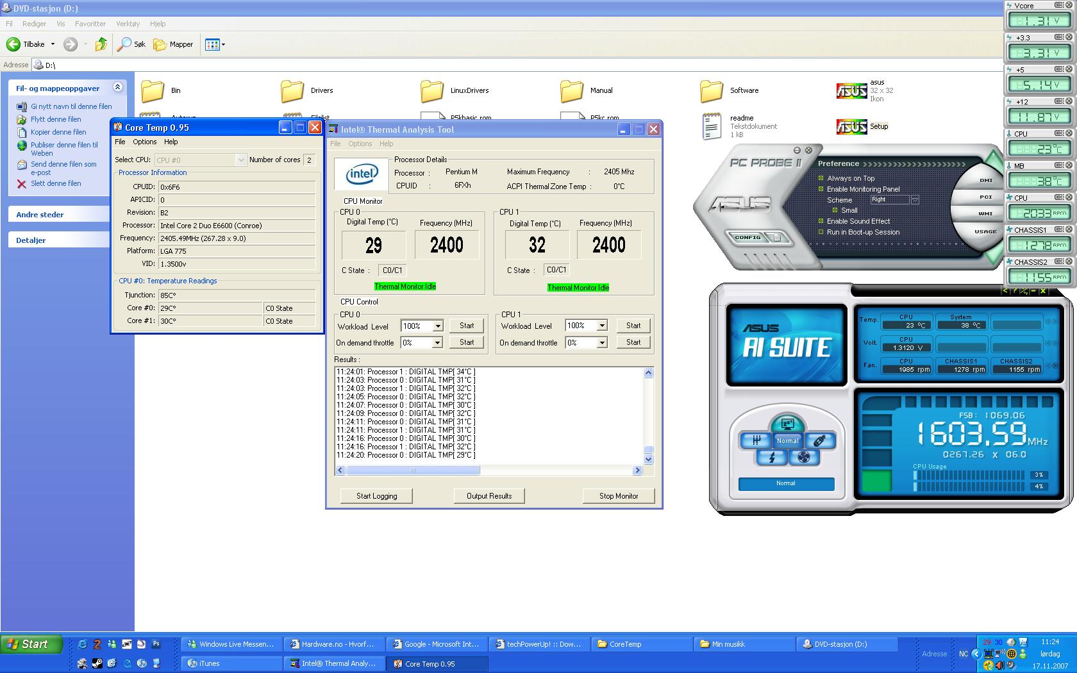
Task: Toggle Enable Sound Effect checkbox
Action: click(x=821, y=221)
